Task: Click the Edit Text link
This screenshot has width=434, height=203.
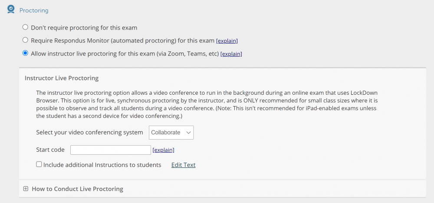Action: point(183,165)
